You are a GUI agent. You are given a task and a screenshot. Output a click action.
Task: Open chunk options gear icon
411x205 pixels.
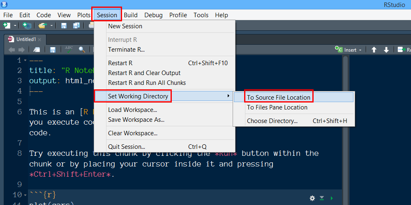(x=312, y=198)
